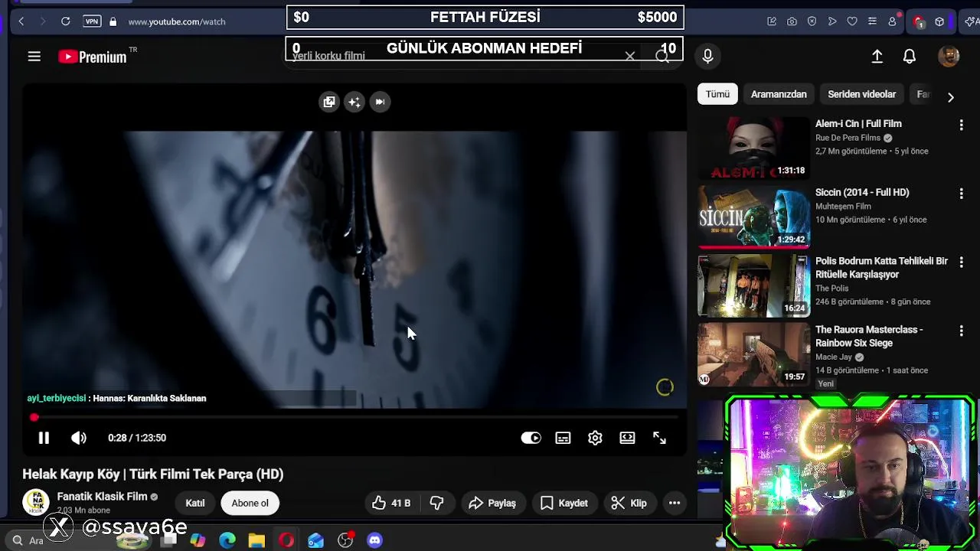The height and width of the screenshot is (551, 980).
Task: Click the browser edit page icon
Action: (772, 21)
